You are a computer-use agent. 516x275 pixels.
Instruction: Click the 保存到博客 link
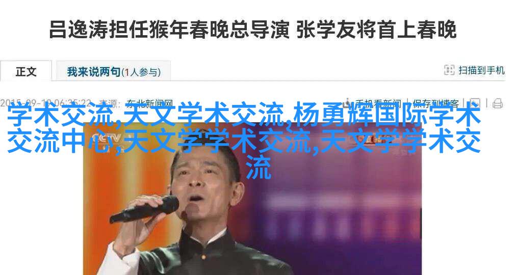[x=436, y=104]
